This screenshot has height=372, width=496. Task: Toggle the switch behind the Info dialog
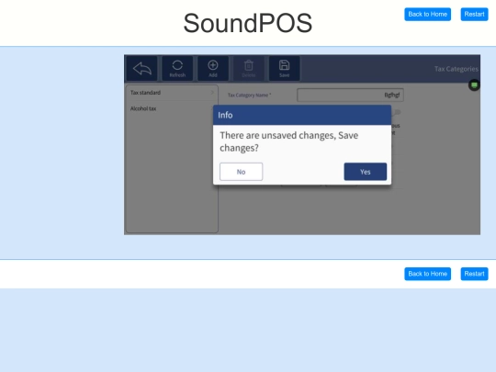(397, 112)
